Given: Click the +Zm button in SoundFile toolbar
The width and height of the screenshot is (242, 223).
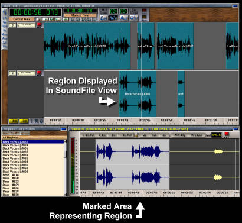Looking at the screenshot, I should coord(102,135).
